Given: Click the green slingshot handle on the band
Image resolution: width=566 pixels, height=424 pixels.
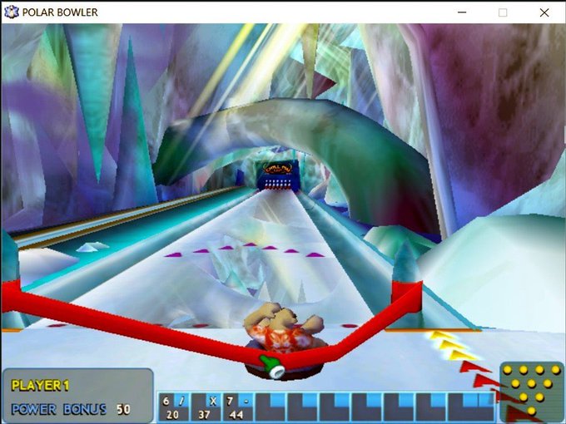Looking at the screenshot, I should pyautogui.click(x=273, y=367).
